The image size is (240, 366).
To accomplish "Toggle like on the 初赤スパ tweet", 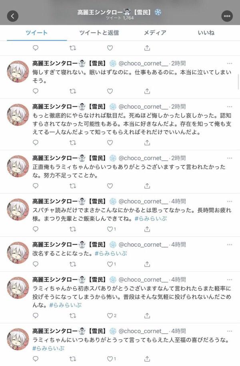I will 110,316.
